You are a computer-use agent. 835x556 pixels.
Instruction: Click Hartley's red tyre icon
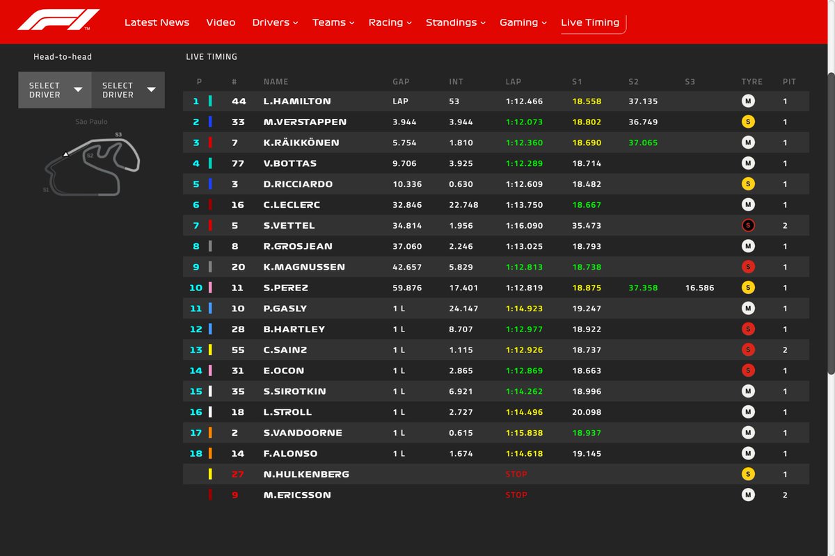748,329
